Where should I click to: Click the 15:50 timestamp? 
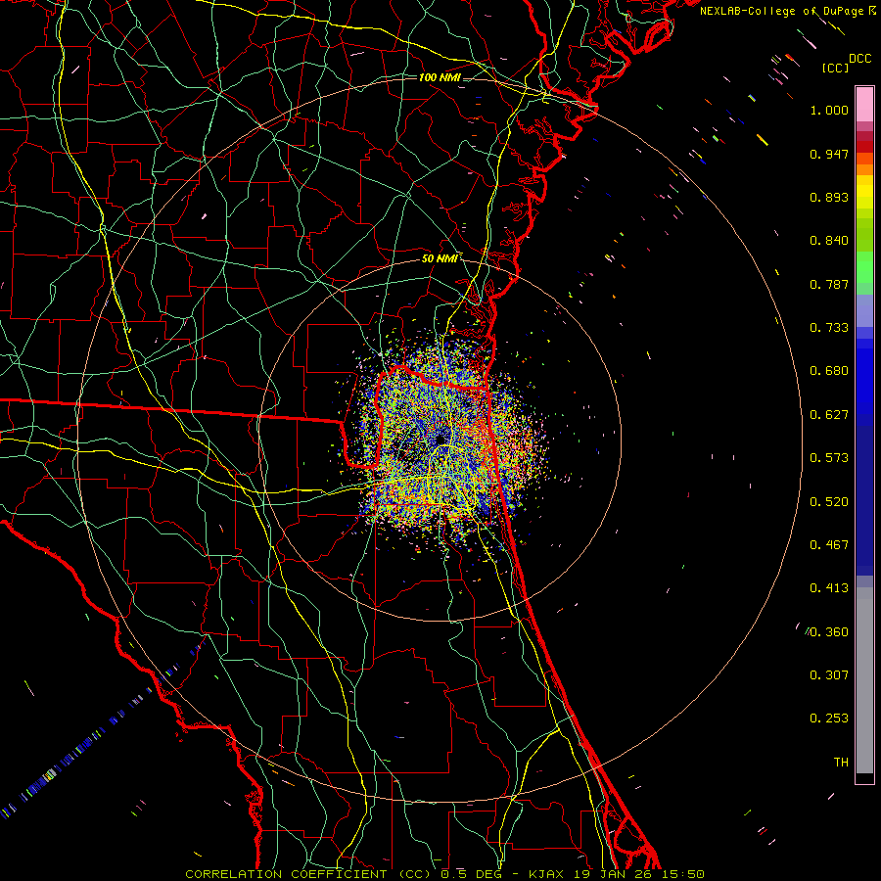click(683, 874)
